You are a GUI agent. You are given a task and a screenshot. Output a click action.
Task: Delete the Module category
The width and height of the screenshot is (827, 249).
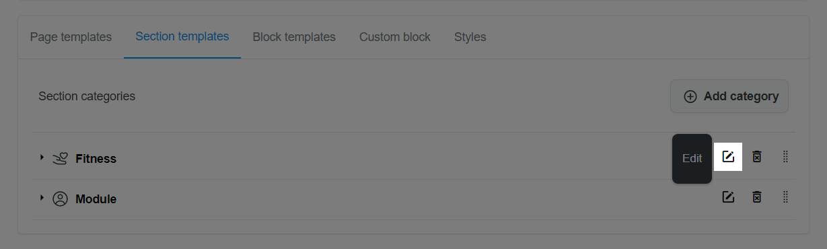(756, 197)
